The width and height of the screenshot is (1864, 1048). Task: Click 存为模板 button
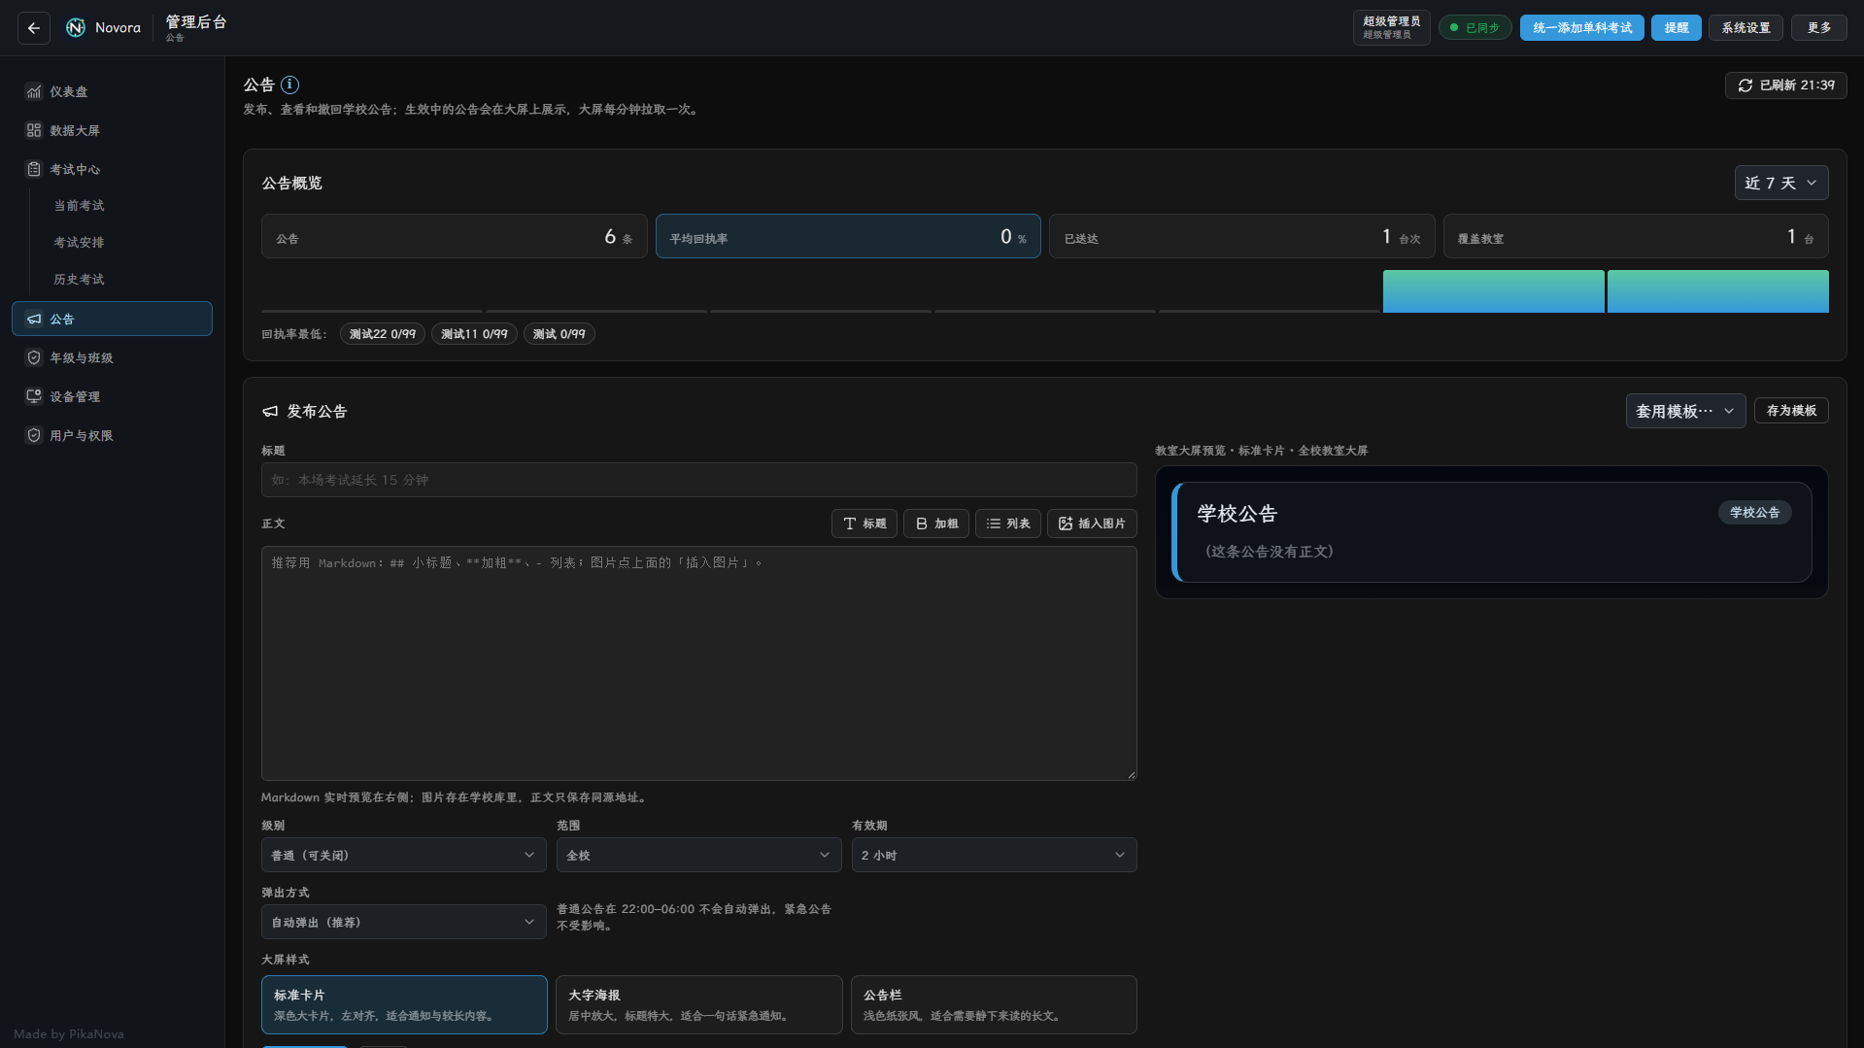click(x=1791, y=411)
